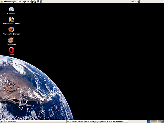The width and height of the screenshot is (164, 123).
Task: Click the rightmost launcher icon in top panel
Action: (x=41, y=2)
